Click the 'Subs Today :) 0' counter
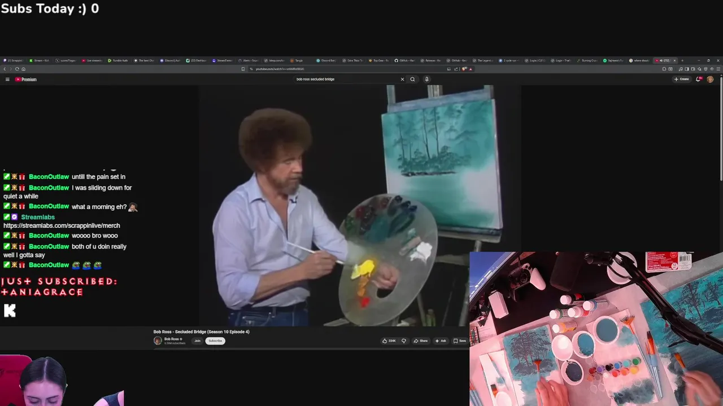723x406 pixels. (x=50, y=8)
